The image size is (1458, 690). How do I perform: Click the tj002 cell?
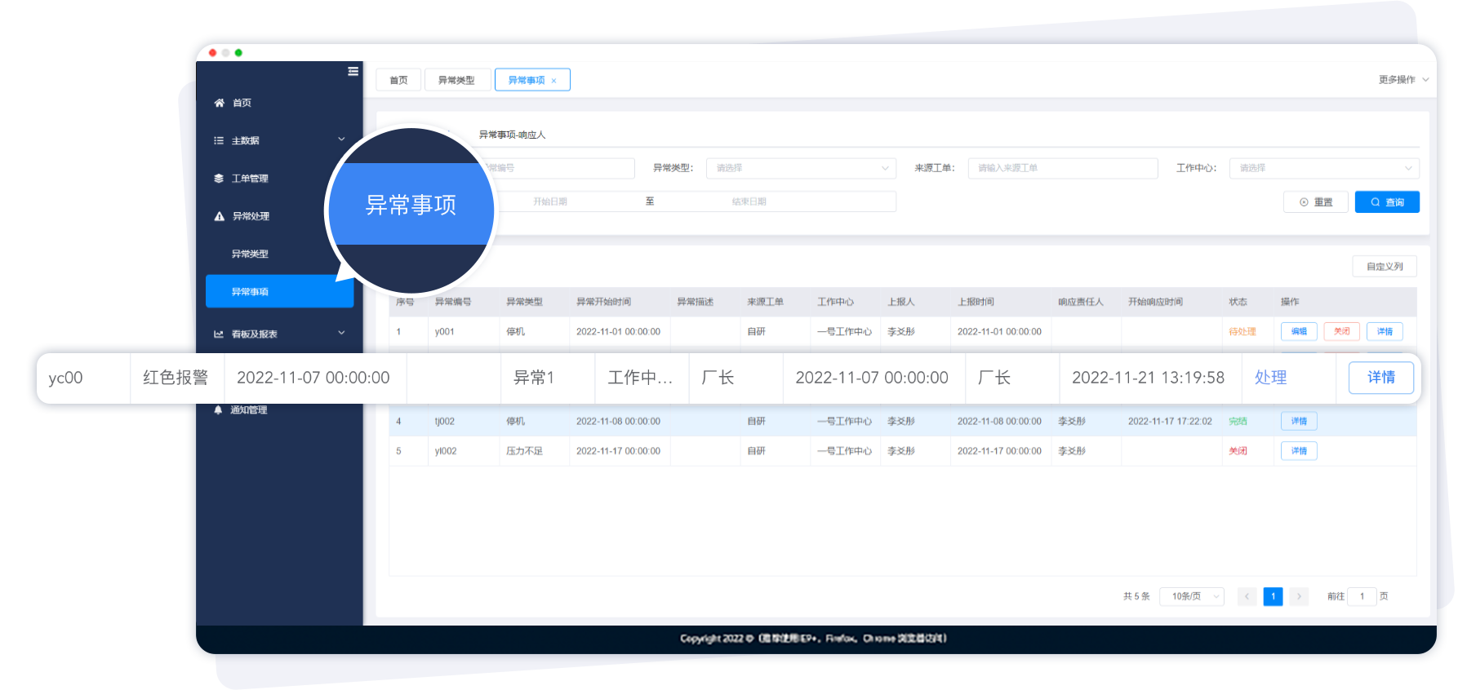click(x=445, y=421)
